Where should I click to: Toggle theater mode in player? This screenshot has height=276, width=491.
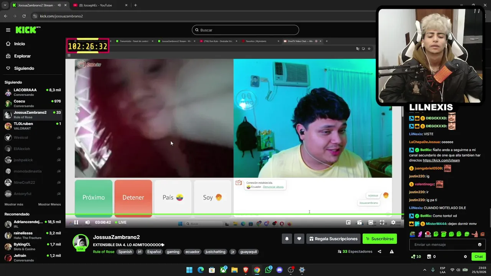pyautogui.click(x=371, y=222)
